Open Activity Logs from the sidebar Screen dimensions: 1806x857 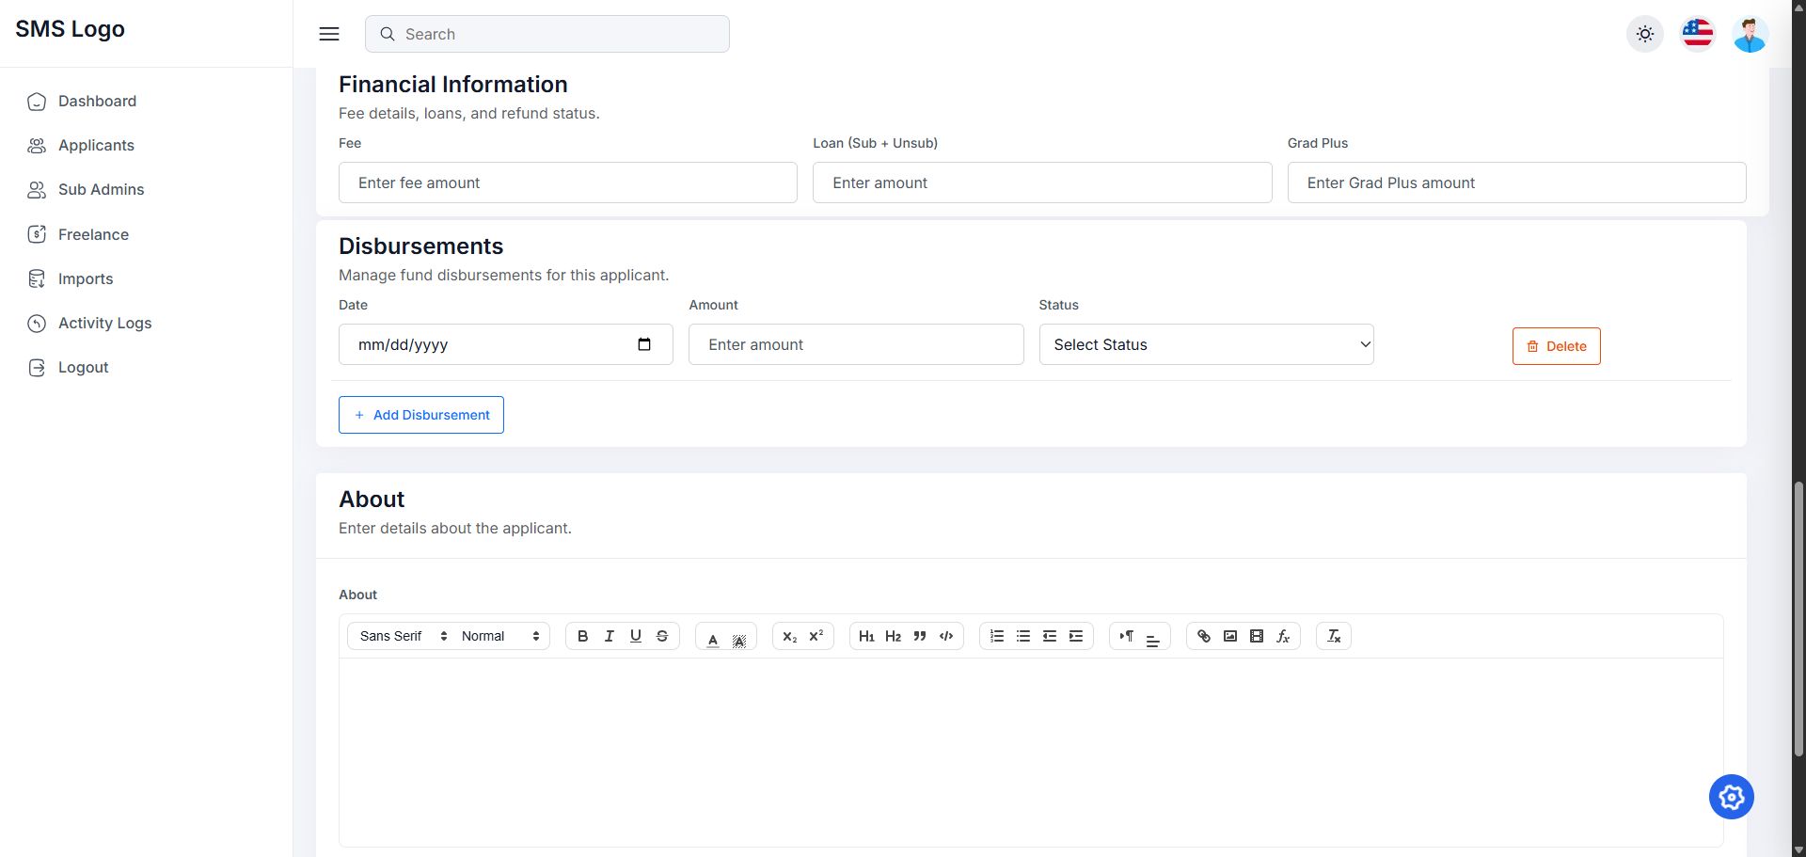(x=104, y=323)
